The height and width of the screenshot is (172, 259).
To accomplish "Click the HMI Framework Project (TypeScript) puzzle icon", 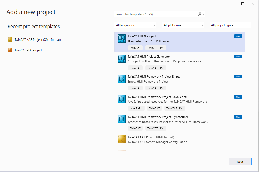I will [x=122, y=119].
